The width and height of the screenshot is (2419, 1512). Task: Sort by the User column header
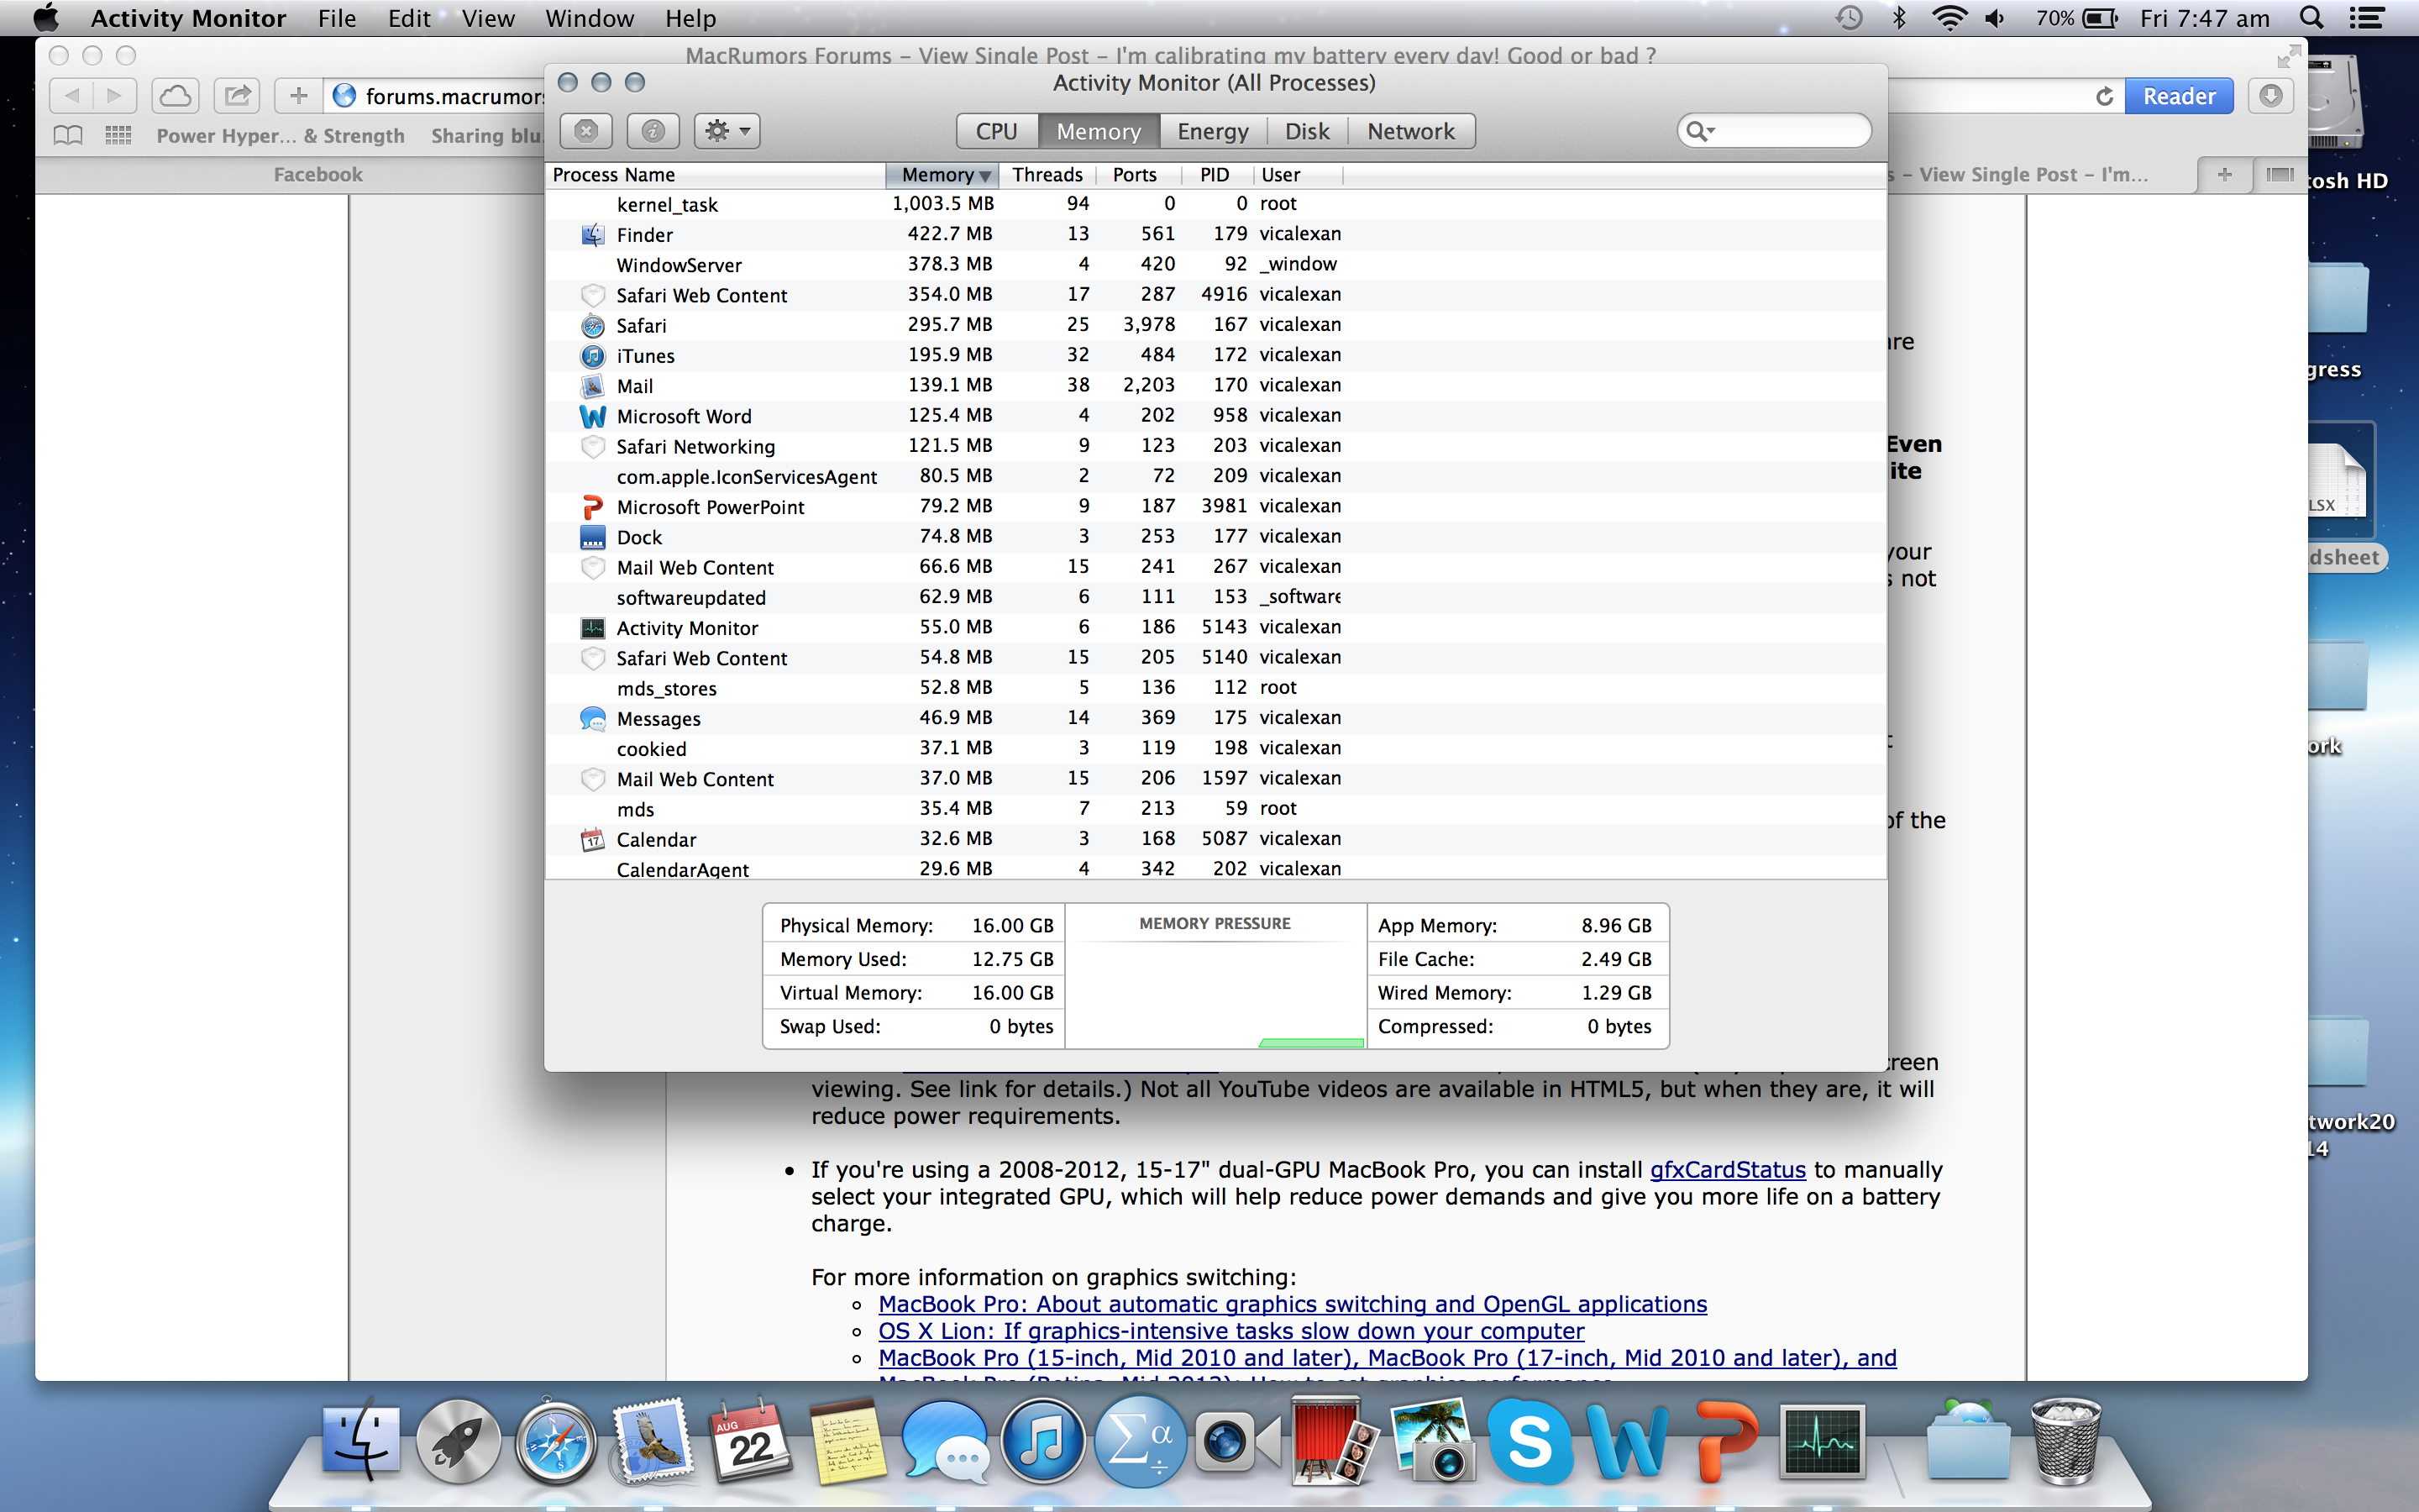(x=1298, y=175)
